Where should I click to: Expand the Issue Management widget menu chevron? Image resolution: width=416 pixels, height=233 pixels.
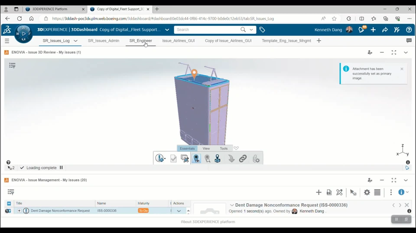[406, 180]
